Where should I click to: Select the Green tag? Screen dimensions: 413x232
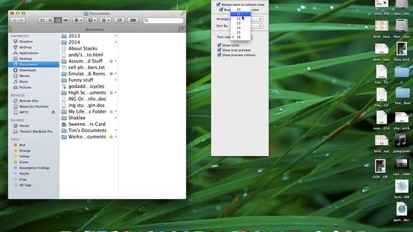24,162
